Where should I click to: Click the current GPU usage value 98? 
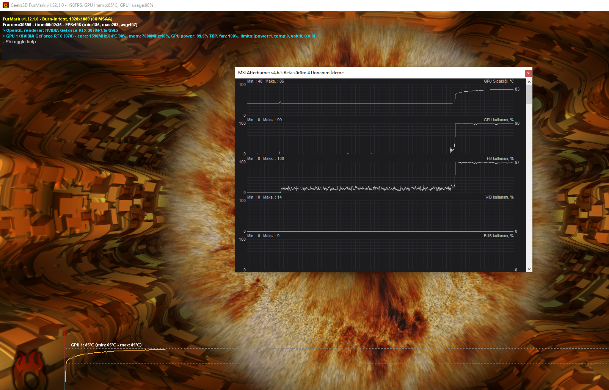coord(517,123)
